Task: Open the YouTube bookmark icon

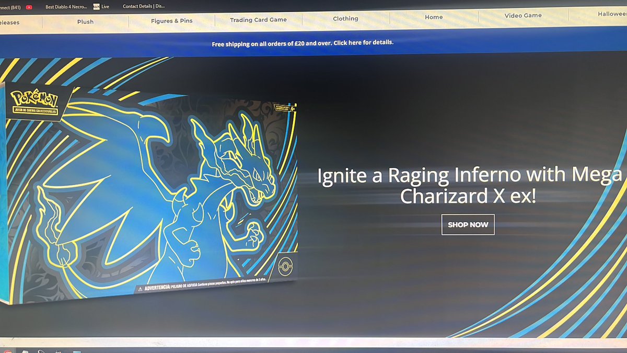Action: [29, 7]
